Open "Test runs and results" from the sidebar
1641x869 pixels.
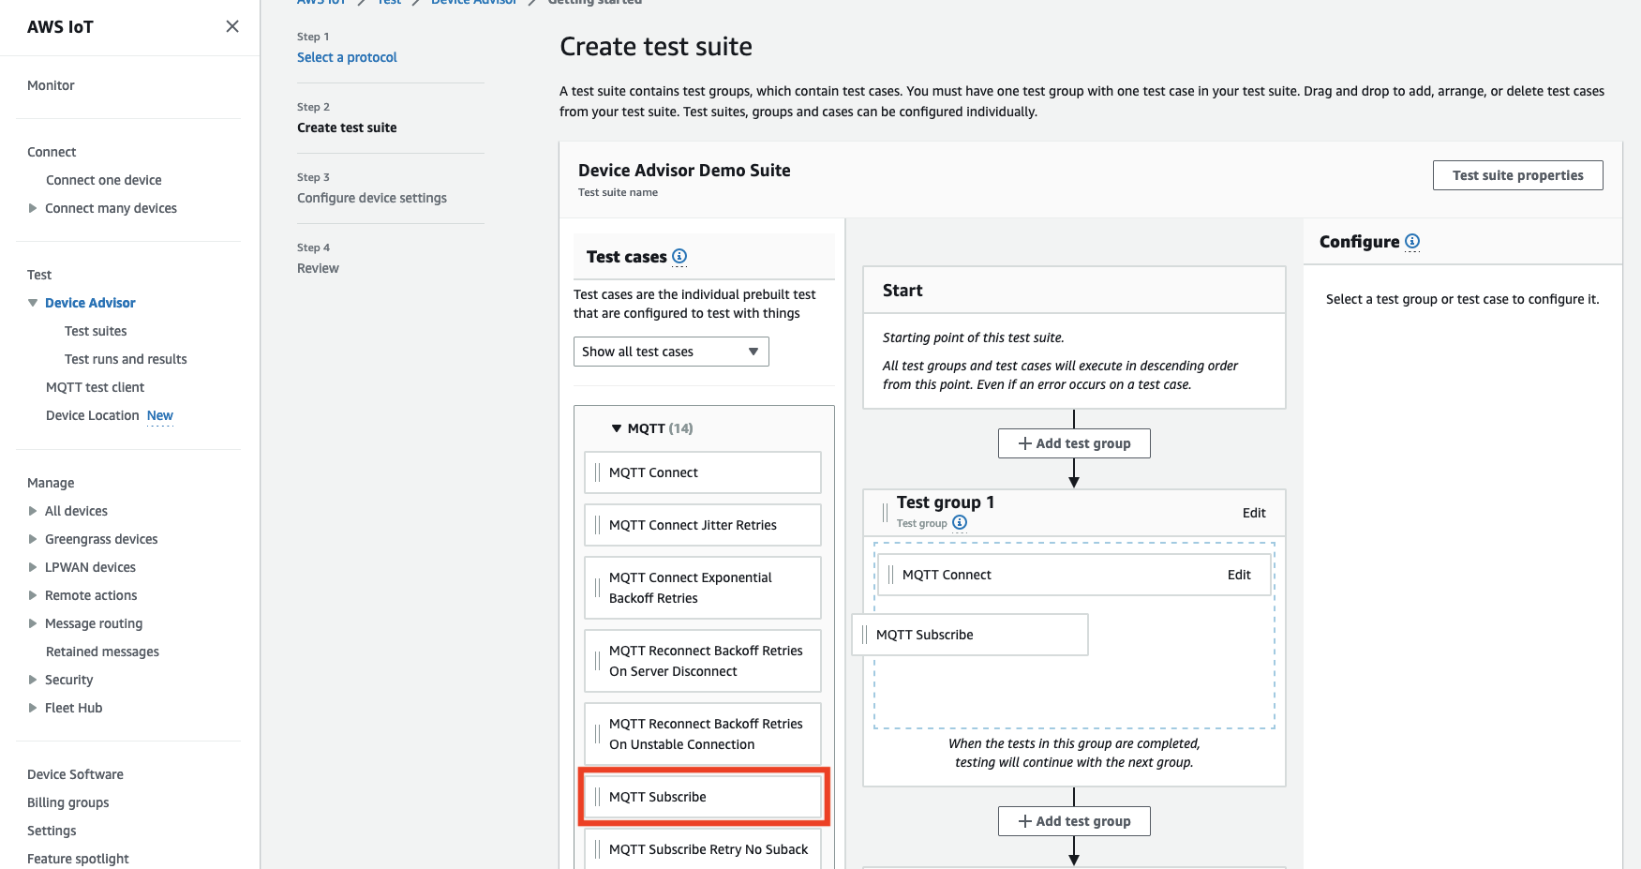tap(125, 358)
